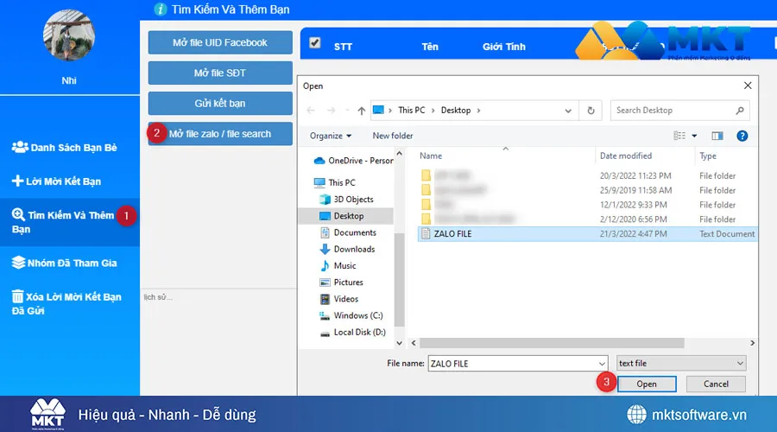777x432 pixels.
Task: Select Local Disk (D:) drive
Action: point(353,333)
